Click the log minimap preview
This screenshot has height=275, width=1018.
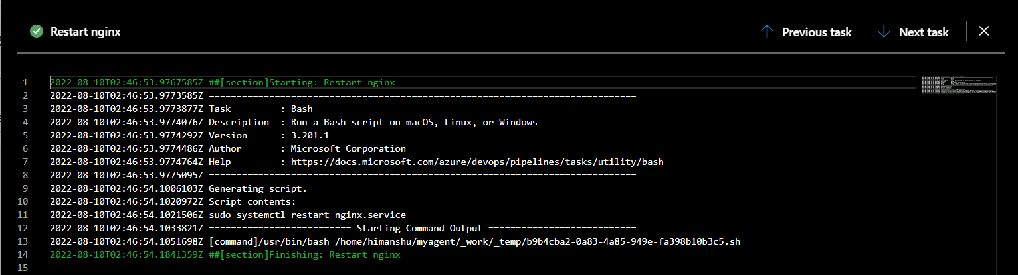click(958, 85)
